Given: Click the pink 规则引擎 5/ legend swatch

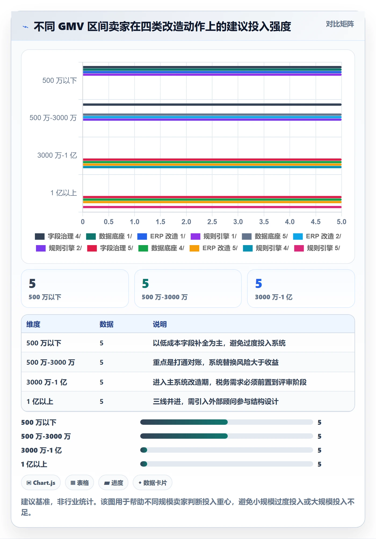Looking at the screenshot, I should 299,248.
